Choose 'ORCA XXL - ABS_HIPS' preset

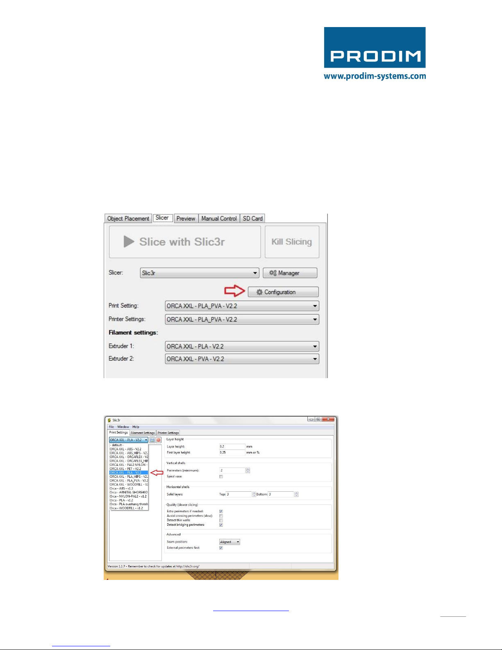pos(129,453)
